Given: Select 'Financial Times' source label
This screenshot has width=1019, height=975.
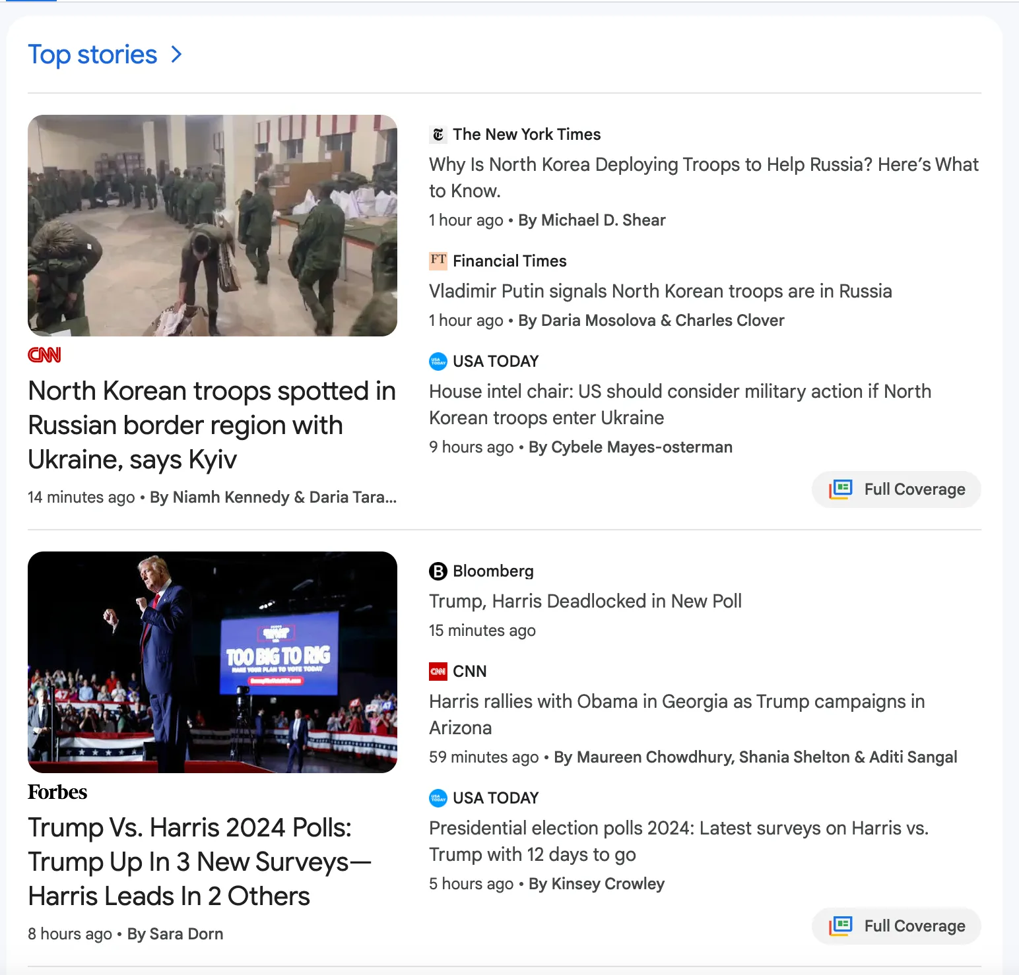Looking at the screenshot, I should 509,261.
